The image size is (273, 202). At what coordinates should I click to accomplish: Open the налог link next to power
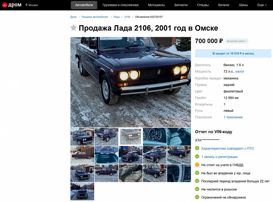click(240, 71)
